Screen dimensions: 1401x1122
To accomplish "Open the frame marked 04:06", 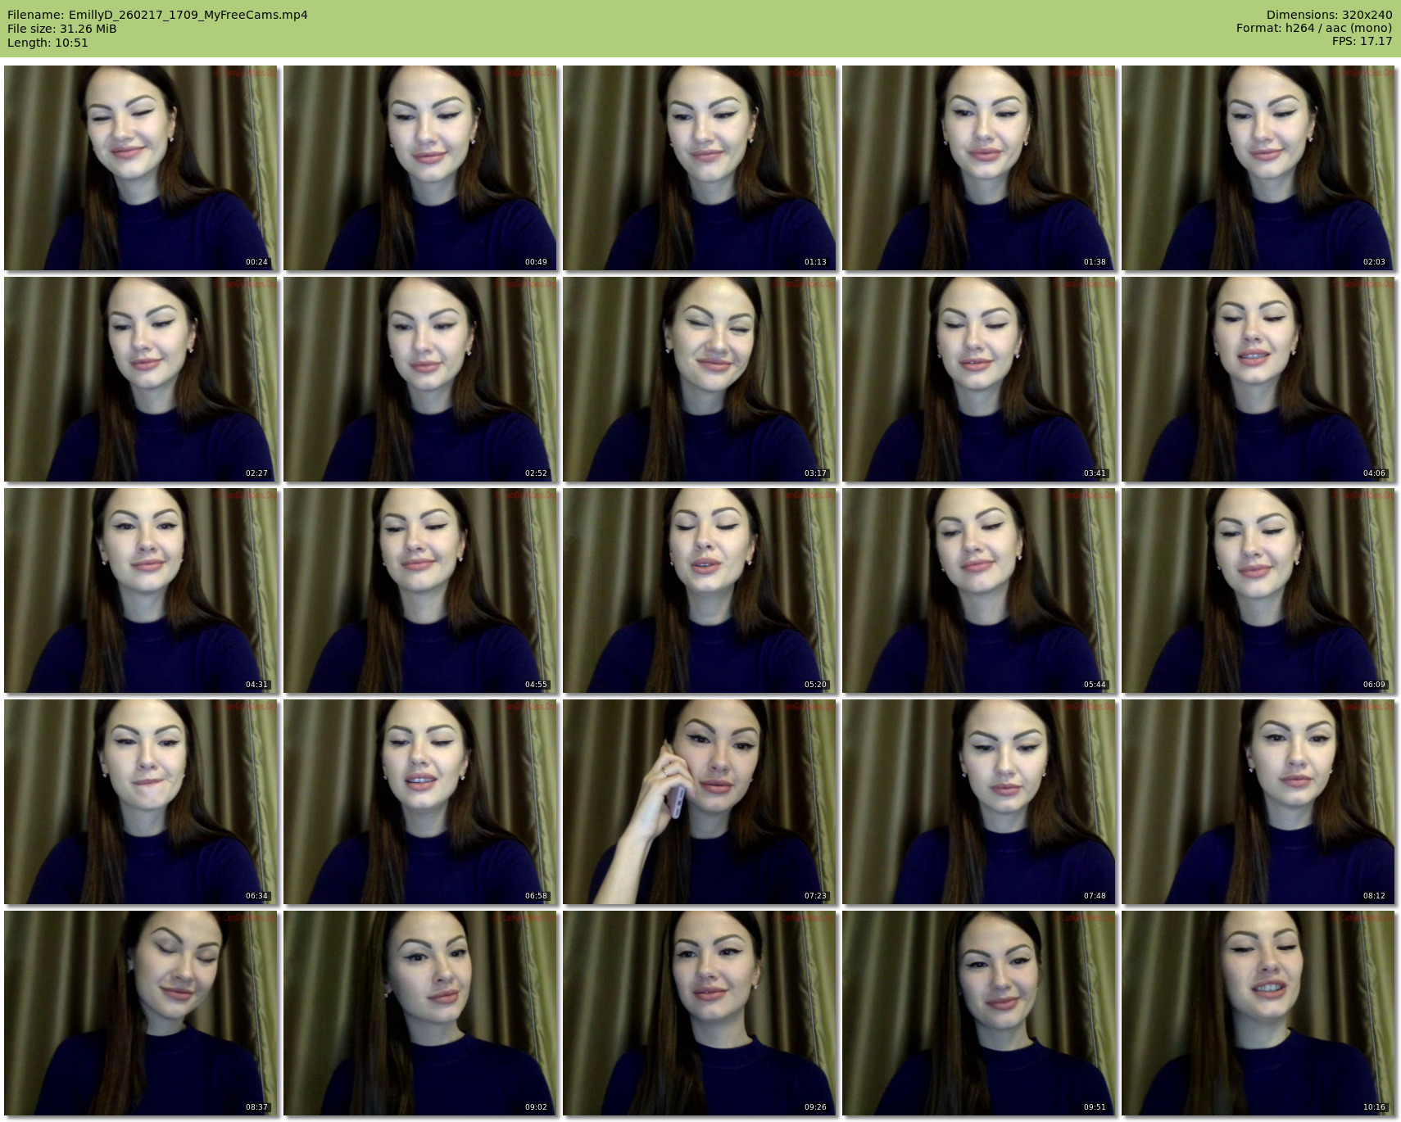I will pyautogui.click(x=1258, y=379).
